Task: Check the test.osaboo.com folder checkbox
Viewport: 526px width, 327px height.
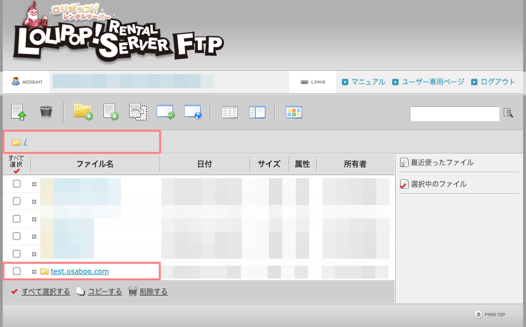Action: (17, 272)
